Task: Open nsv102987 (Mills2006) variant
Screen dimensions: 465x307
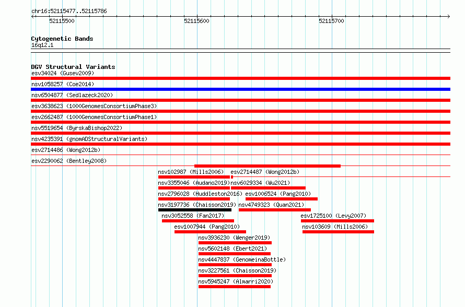Action: [191, 172]
